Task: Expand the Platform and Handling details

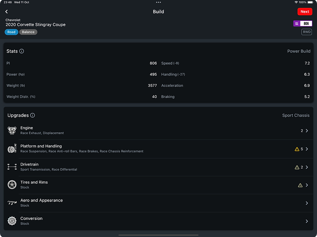Action: click(x=307, y=149)
